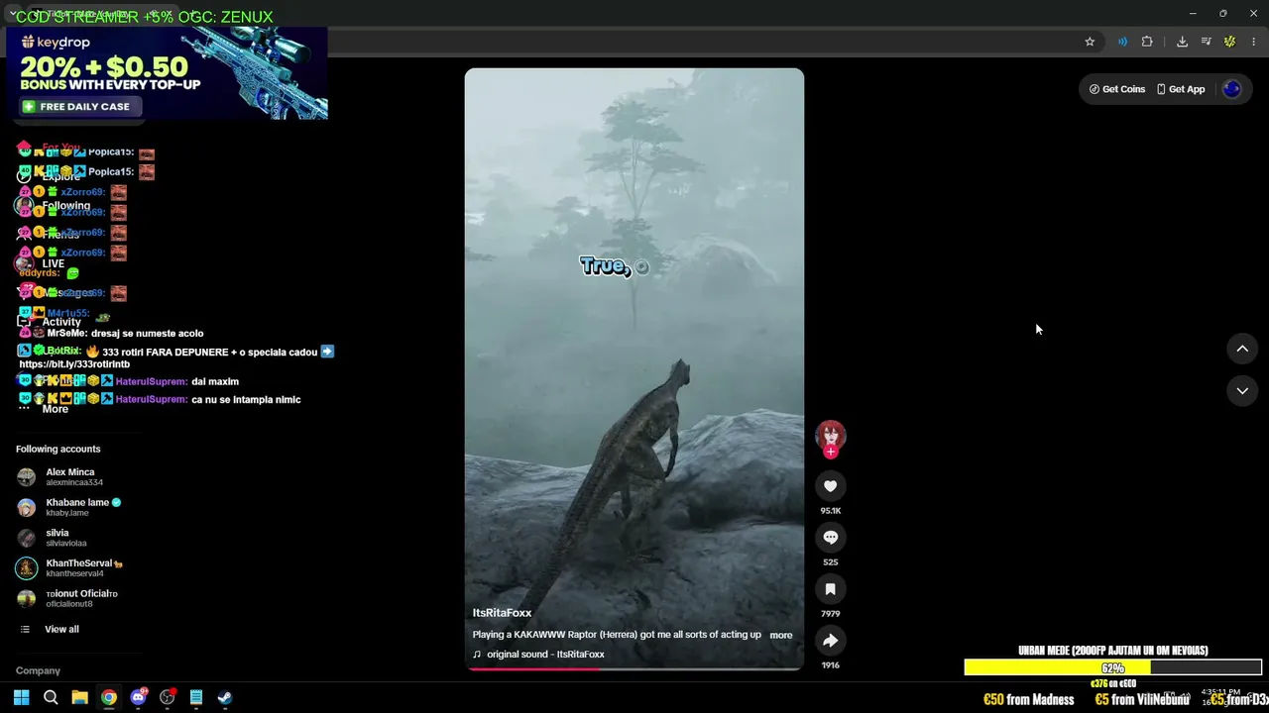Open the profile avatar next to Get App
The width and height of the screenshot is (1269, 713).
(1232, 89)
